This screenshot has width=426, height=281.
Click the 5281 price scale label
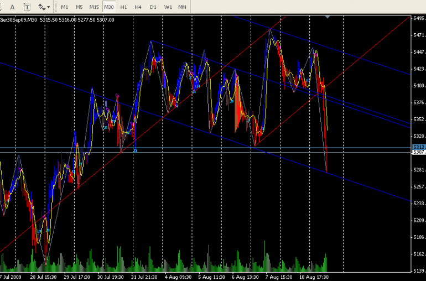(x=419, y=170)
